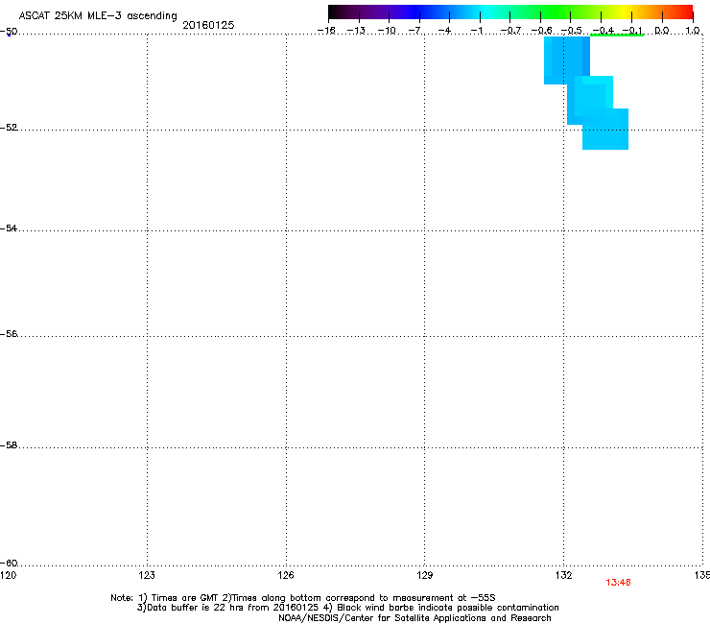This screenshot has height=624, width=710.
Task: Click the date label 20160125
Action: click(208, 25)
